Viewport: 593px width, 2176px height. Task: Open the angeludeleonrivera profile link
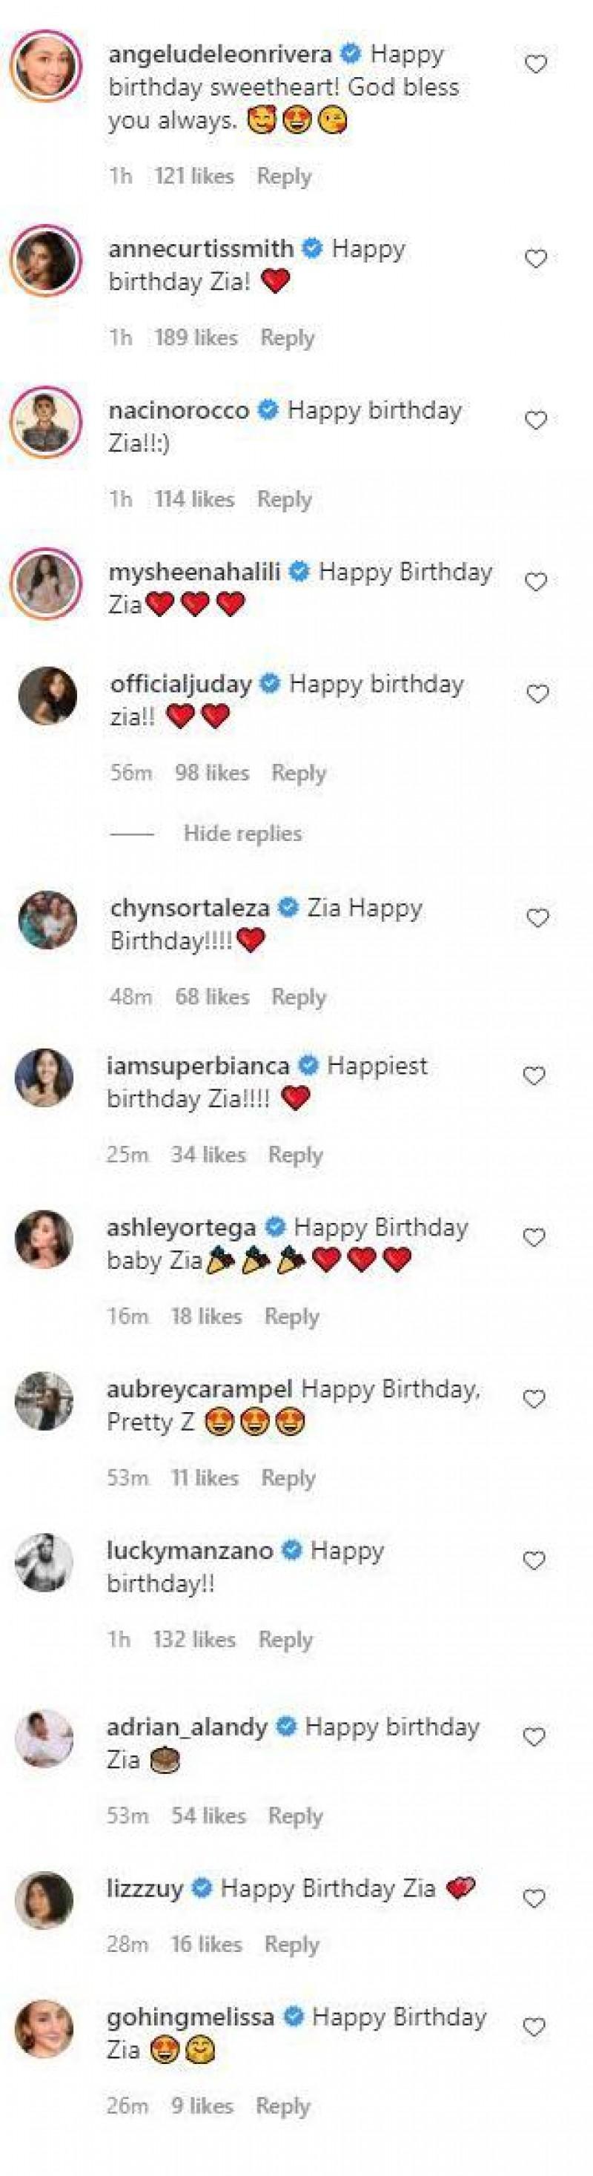point(219,54)
